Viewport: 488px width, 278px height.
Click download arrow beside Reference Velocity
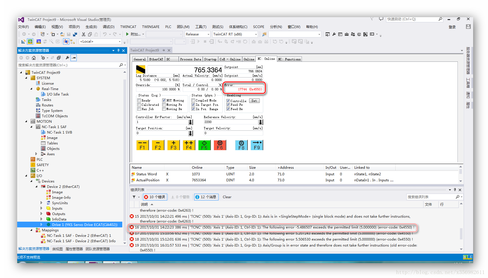tap(261, 122)
